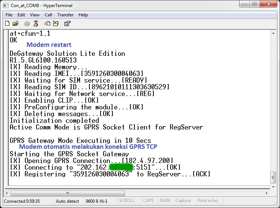The image size is (280, 208).
Task: Click the Open folder toolbar icon
Action: coord(16,23)
